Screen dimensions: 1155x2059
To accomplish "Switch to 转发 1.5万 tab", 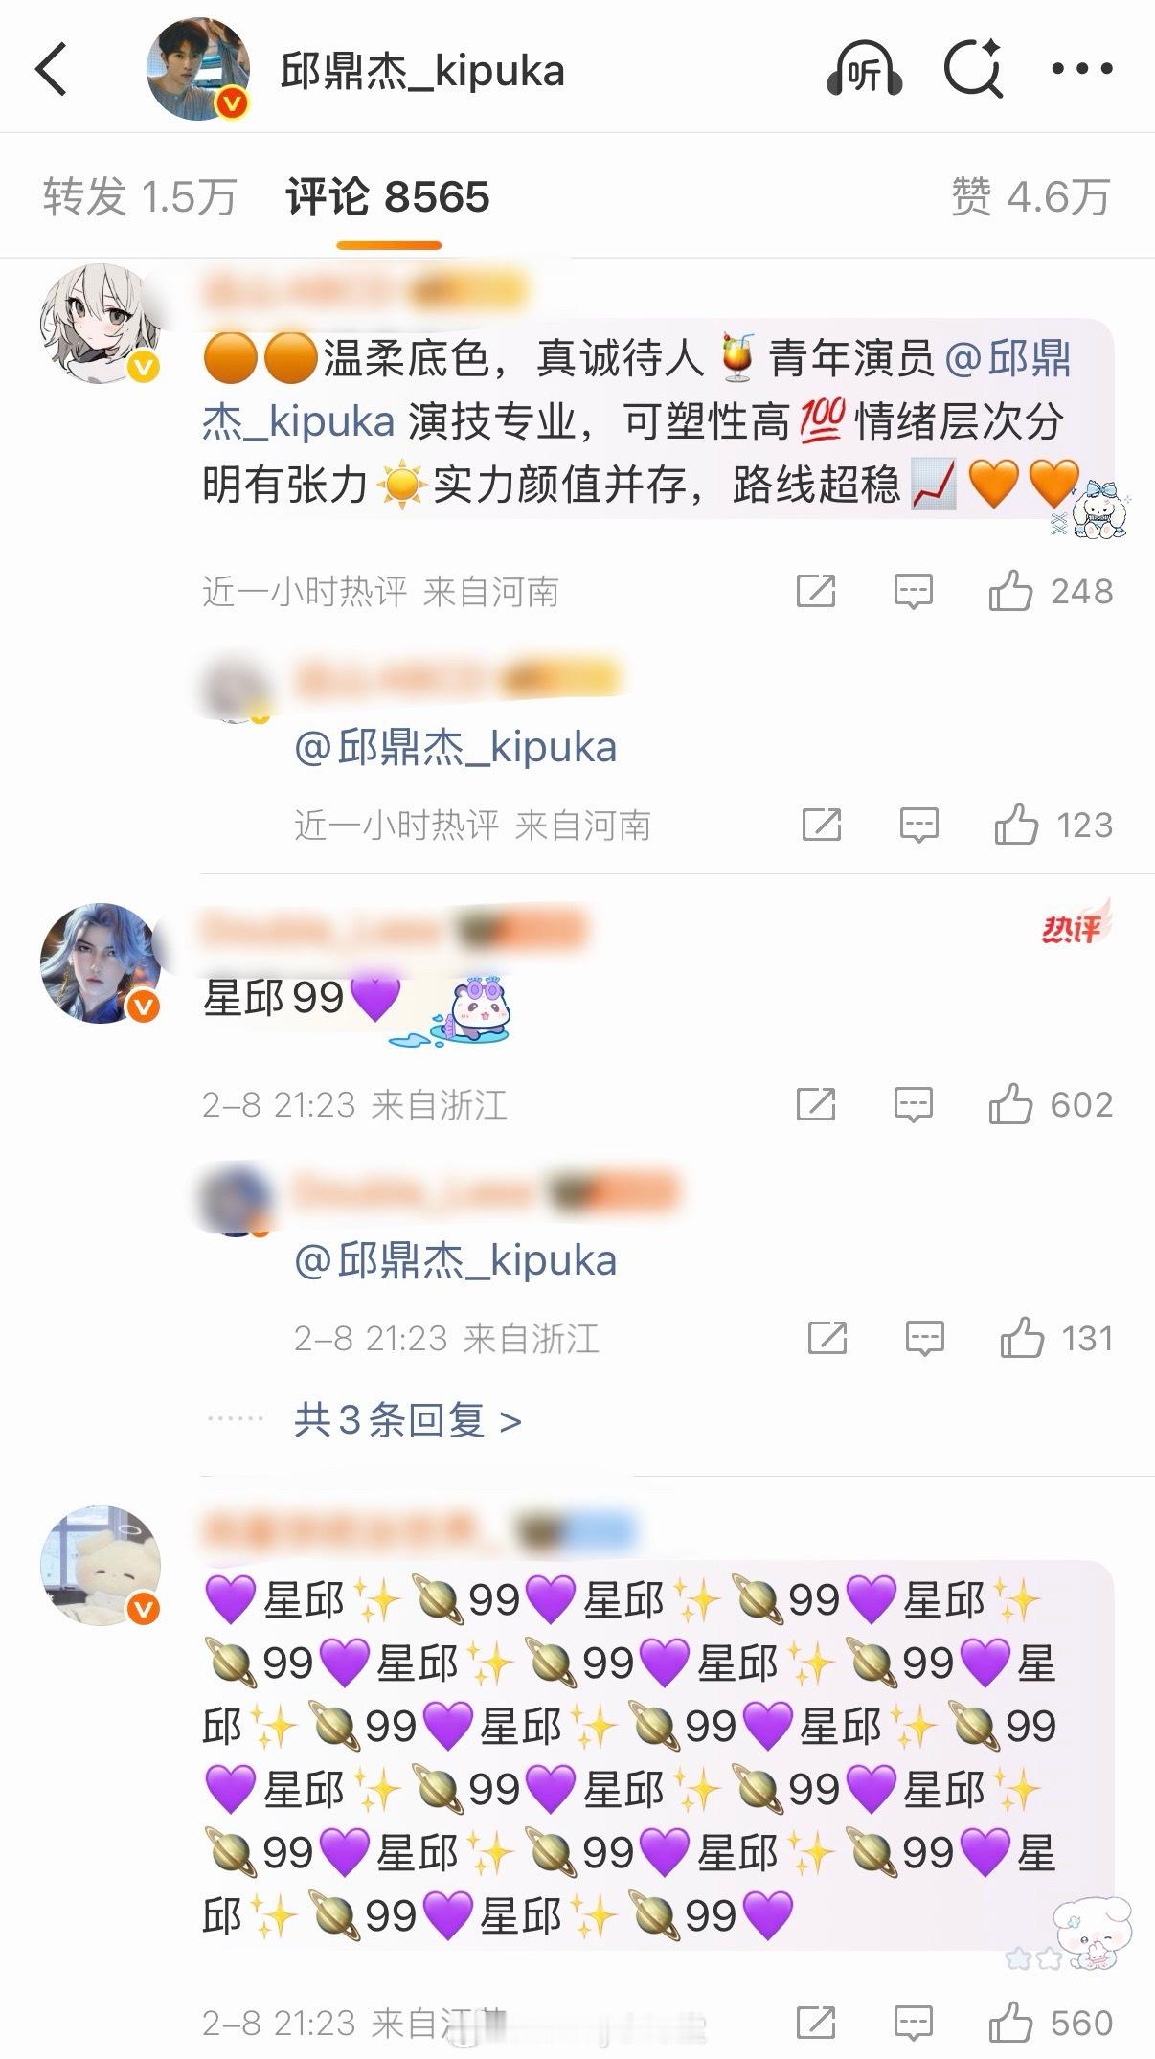I will (139, 197).
